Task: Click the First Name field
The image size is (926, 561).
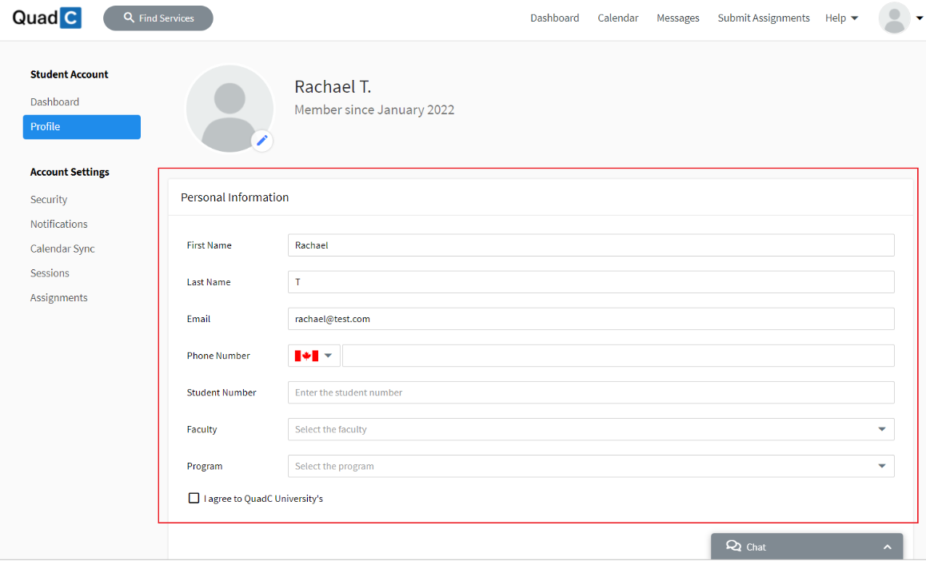Action: pyautogui.click(x=591, y=245)
